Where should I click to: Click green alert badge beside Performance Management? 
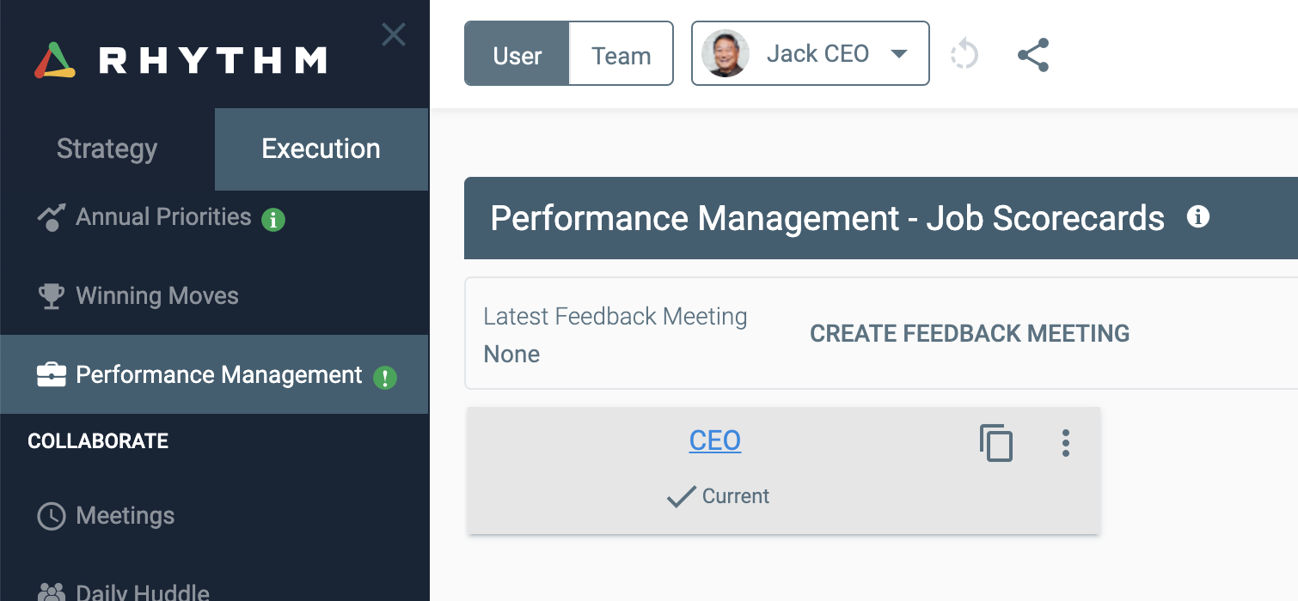coord(385,377)
